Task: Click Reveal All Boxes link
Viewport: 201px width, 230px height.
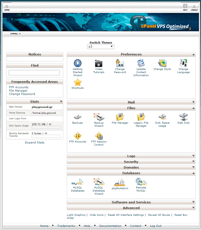Action: point(159,215)
